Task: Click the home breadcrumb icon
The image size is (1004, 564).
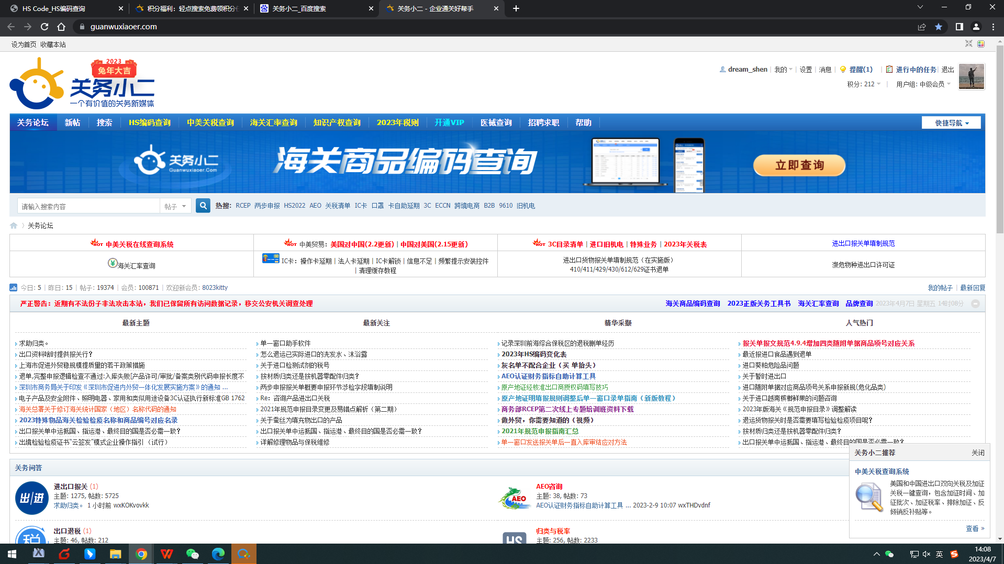Action: click(14, 225)
